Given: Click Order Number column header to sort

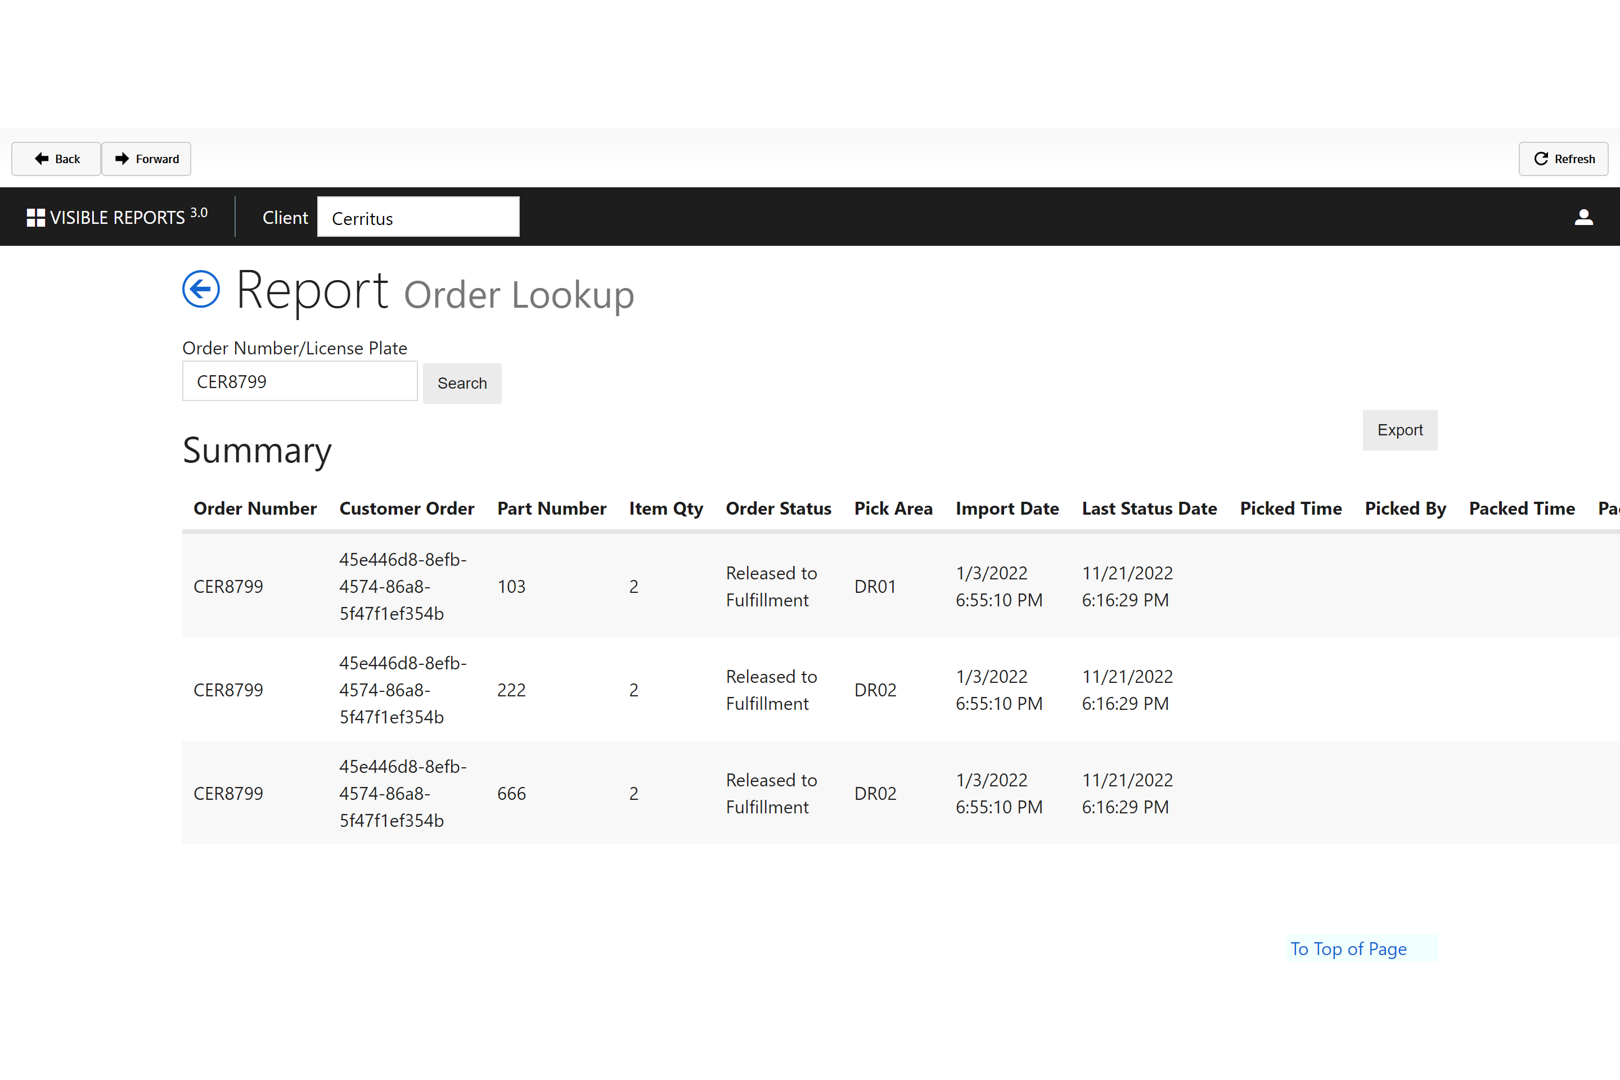Looking at the screenshot, I should pyautogui.click(x=255, y=507).
